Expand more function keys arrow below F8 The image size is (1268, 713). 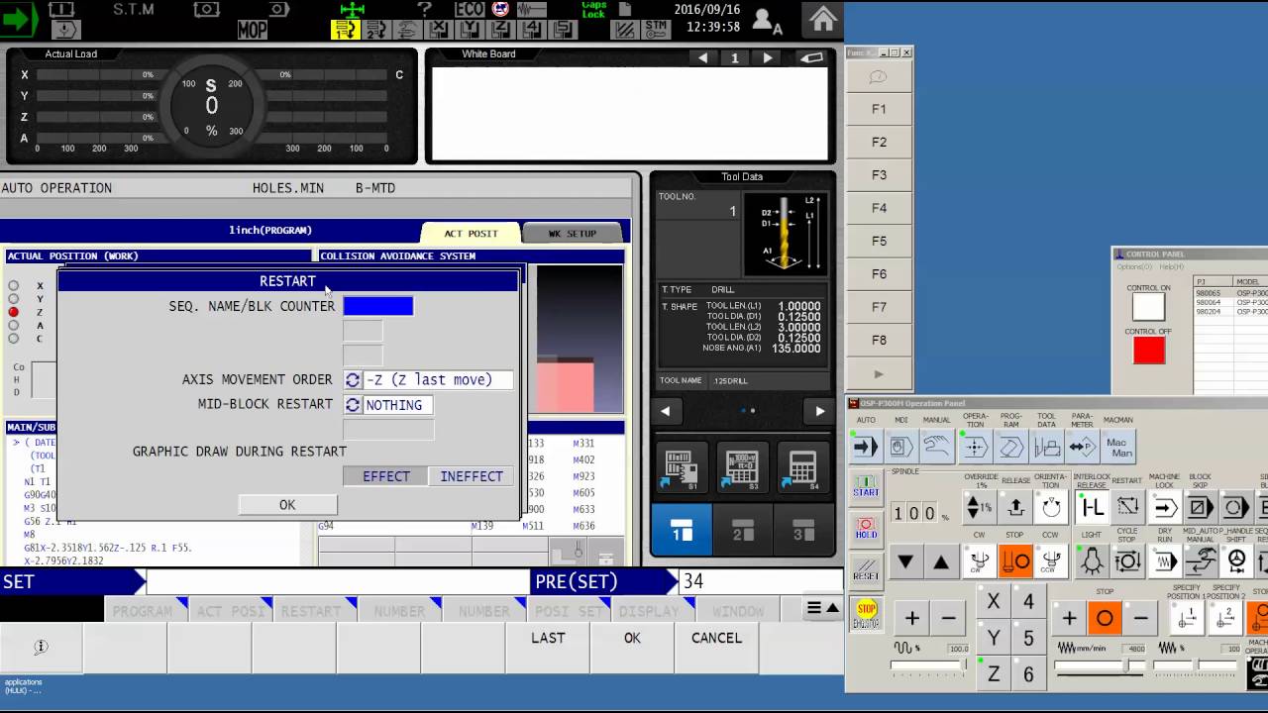tap(879, 374)
